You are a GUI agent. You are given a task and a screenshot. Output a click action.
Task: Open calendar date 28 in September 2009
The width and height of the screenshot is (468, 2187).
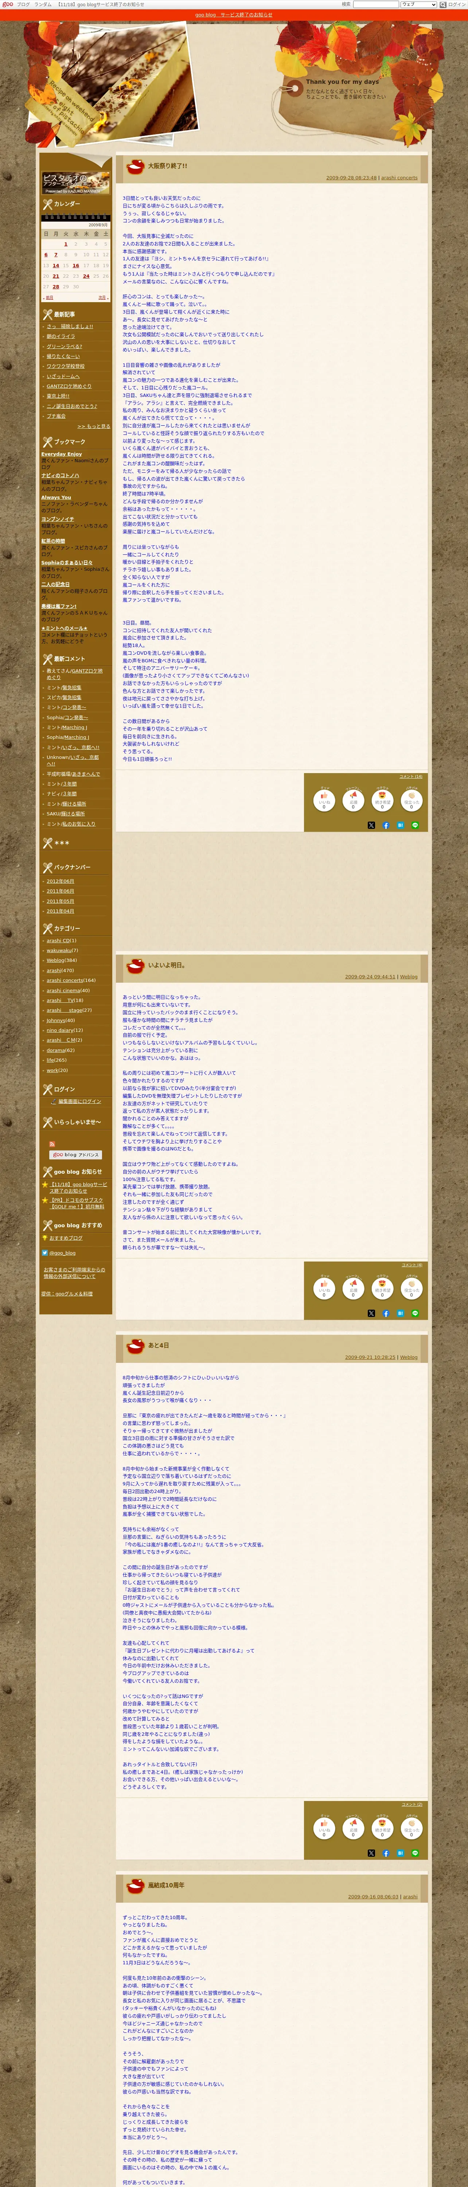pyautogui.click(x=56, y=287)
